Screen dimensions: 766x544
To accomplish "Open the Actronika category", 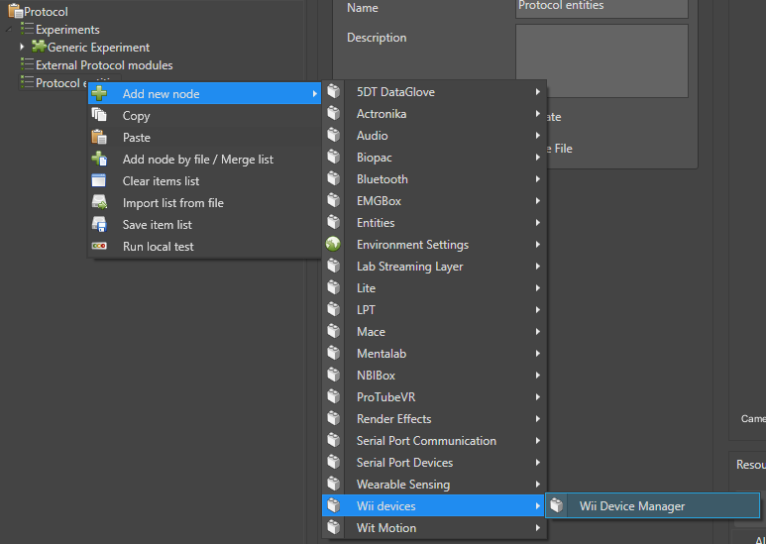I will [434, 113].
